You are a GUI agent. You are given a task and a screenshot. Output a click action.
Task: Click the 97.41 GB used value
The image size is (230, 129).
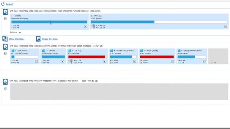[x=78, y=61]
